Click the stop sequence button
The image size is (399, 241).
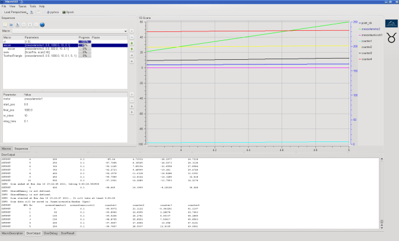[x=24, y=25]
